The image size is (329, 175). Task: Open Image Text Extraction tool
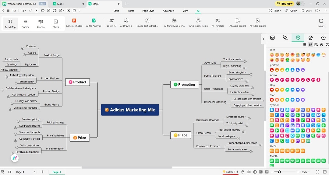(147, 23)
